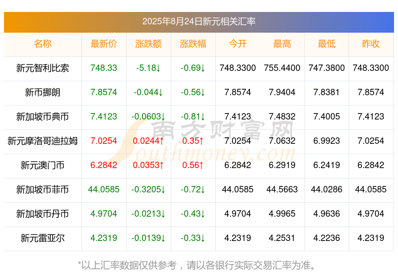Click latest price 7.8574 in green
This screenshot has height=278, width=398.
104,92
